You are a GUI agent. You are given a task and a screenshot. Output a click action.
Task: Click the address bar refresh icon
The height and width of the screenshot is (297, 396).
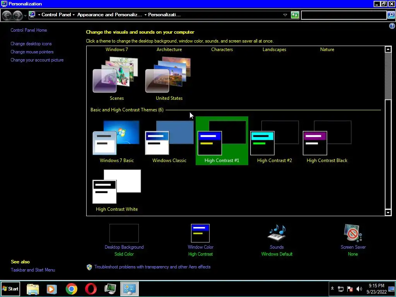coord(295,15)
